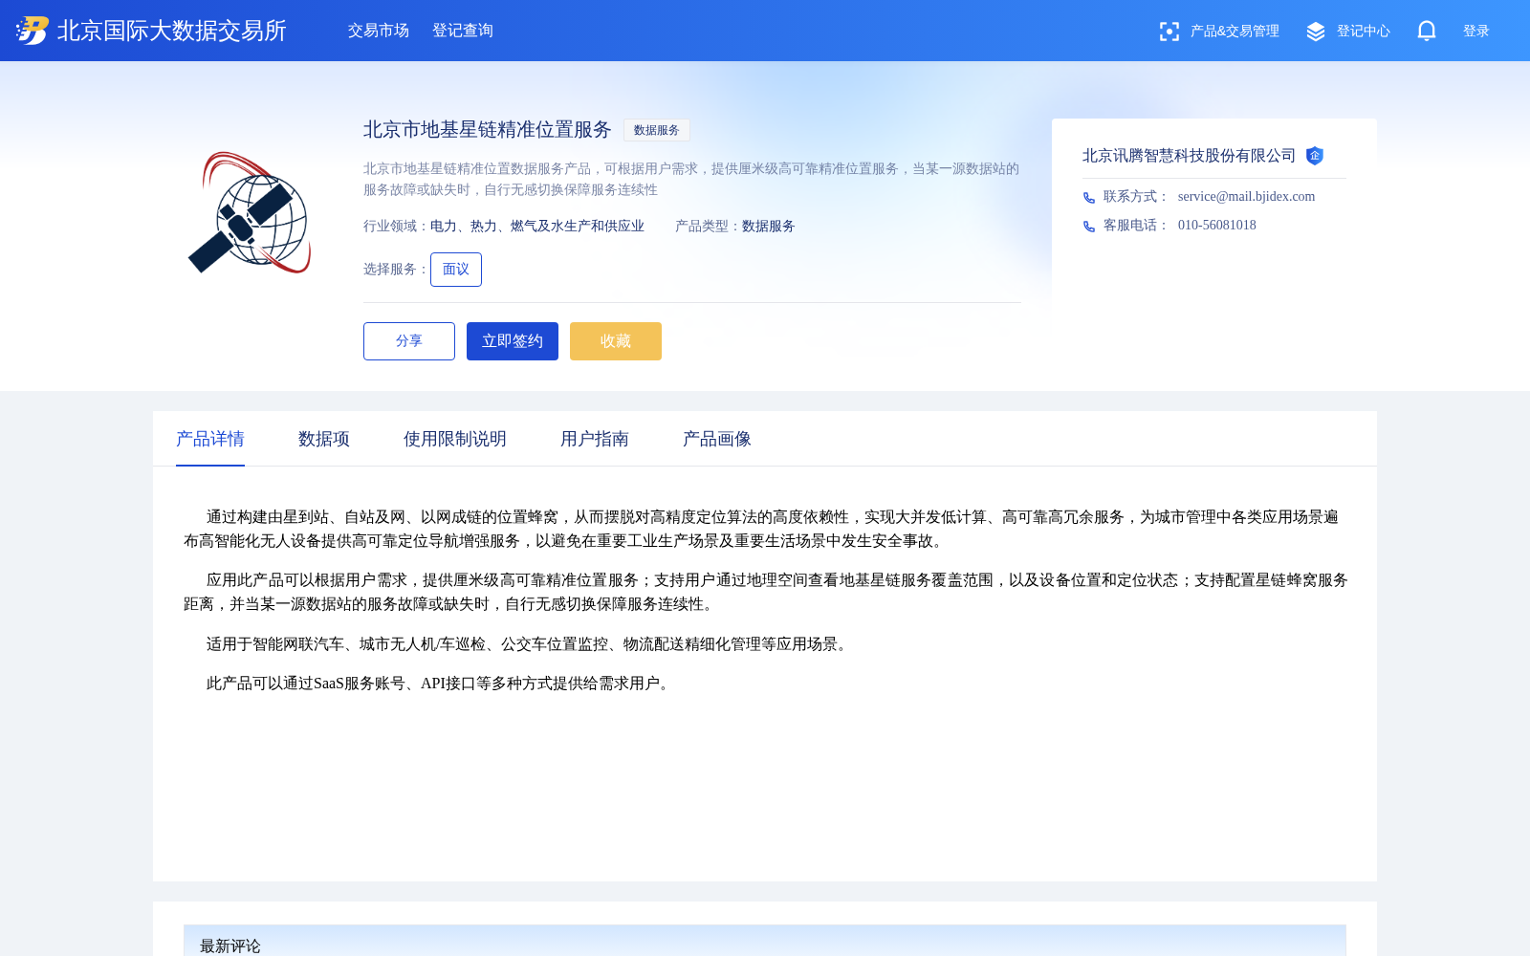Image resolution: width=1530 pixels, height=956 pixels.
Task: Open 交易市场 in the top navigation
Action: 379,31
